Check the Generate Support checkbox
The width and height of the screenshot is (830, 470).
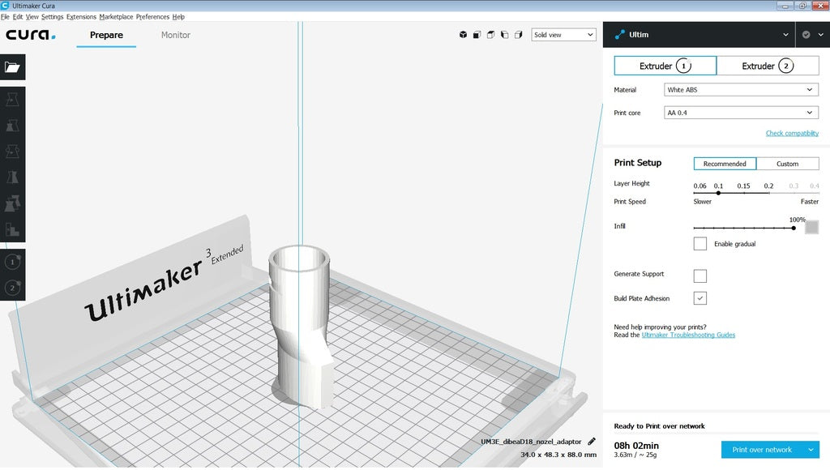[x=700, y=276]
